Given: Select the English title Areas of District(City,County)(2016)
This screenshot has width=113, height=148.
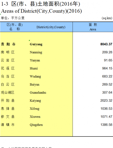Looking at the screenshot, I should 41,11.
